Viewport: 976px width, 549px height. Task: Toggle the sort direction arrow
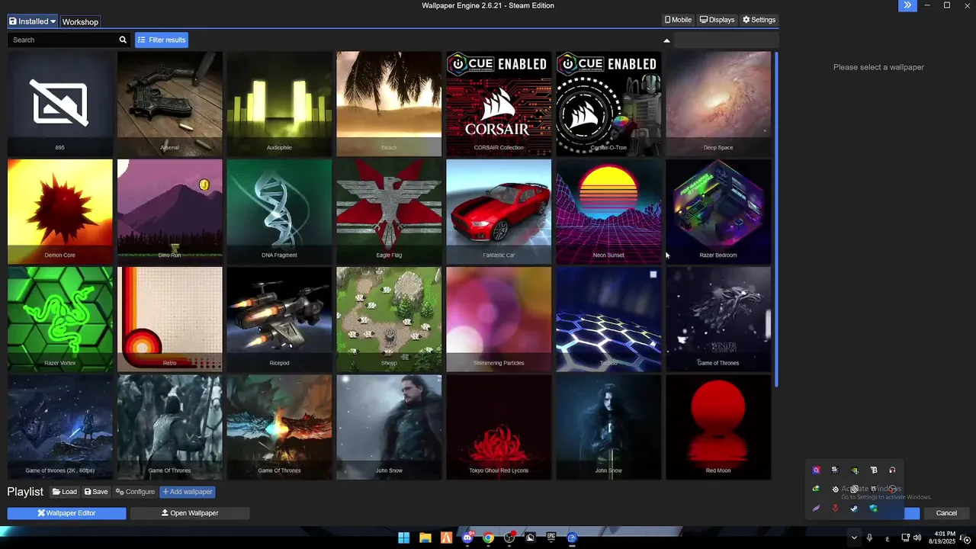coord(666,40)
